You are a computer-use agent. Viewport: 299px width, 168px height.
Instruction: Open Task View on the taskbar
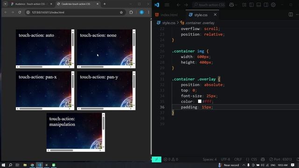pyautogui.click(x=18, y=165)
